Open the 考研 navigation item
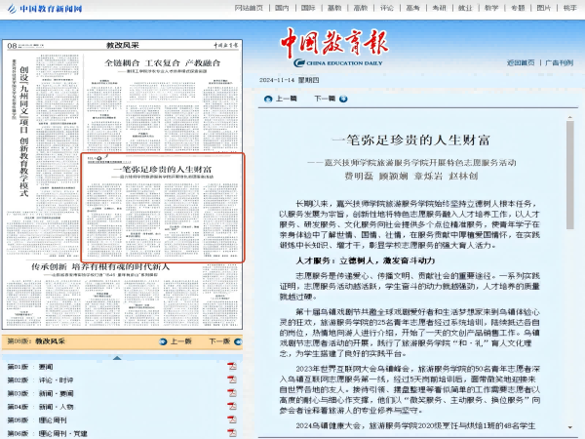 tap(439, 8)
